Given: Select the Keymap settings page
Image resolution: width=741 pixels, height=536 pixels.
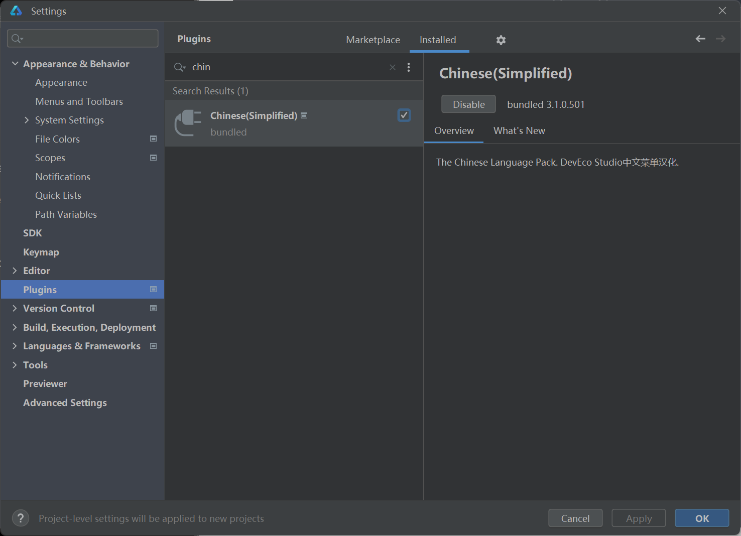Looking at the screenshot, I should click(41, 252).
